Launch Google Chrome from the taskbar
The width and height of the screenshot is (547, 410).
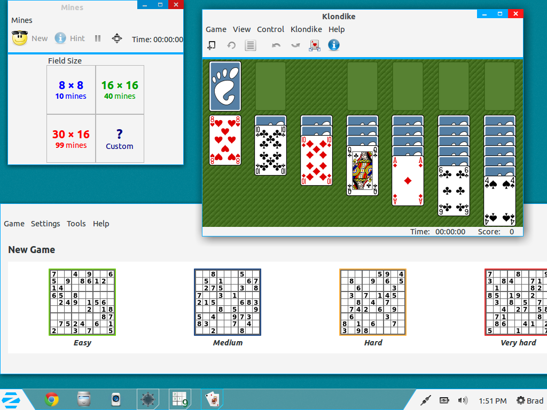[52, 399]
